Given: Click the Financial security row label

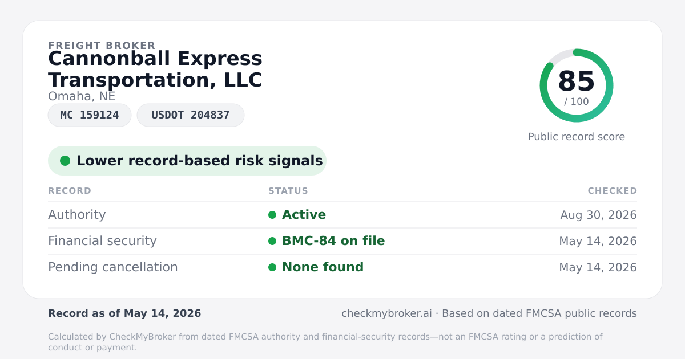Looking at the screenshot, I should (102, 241).
